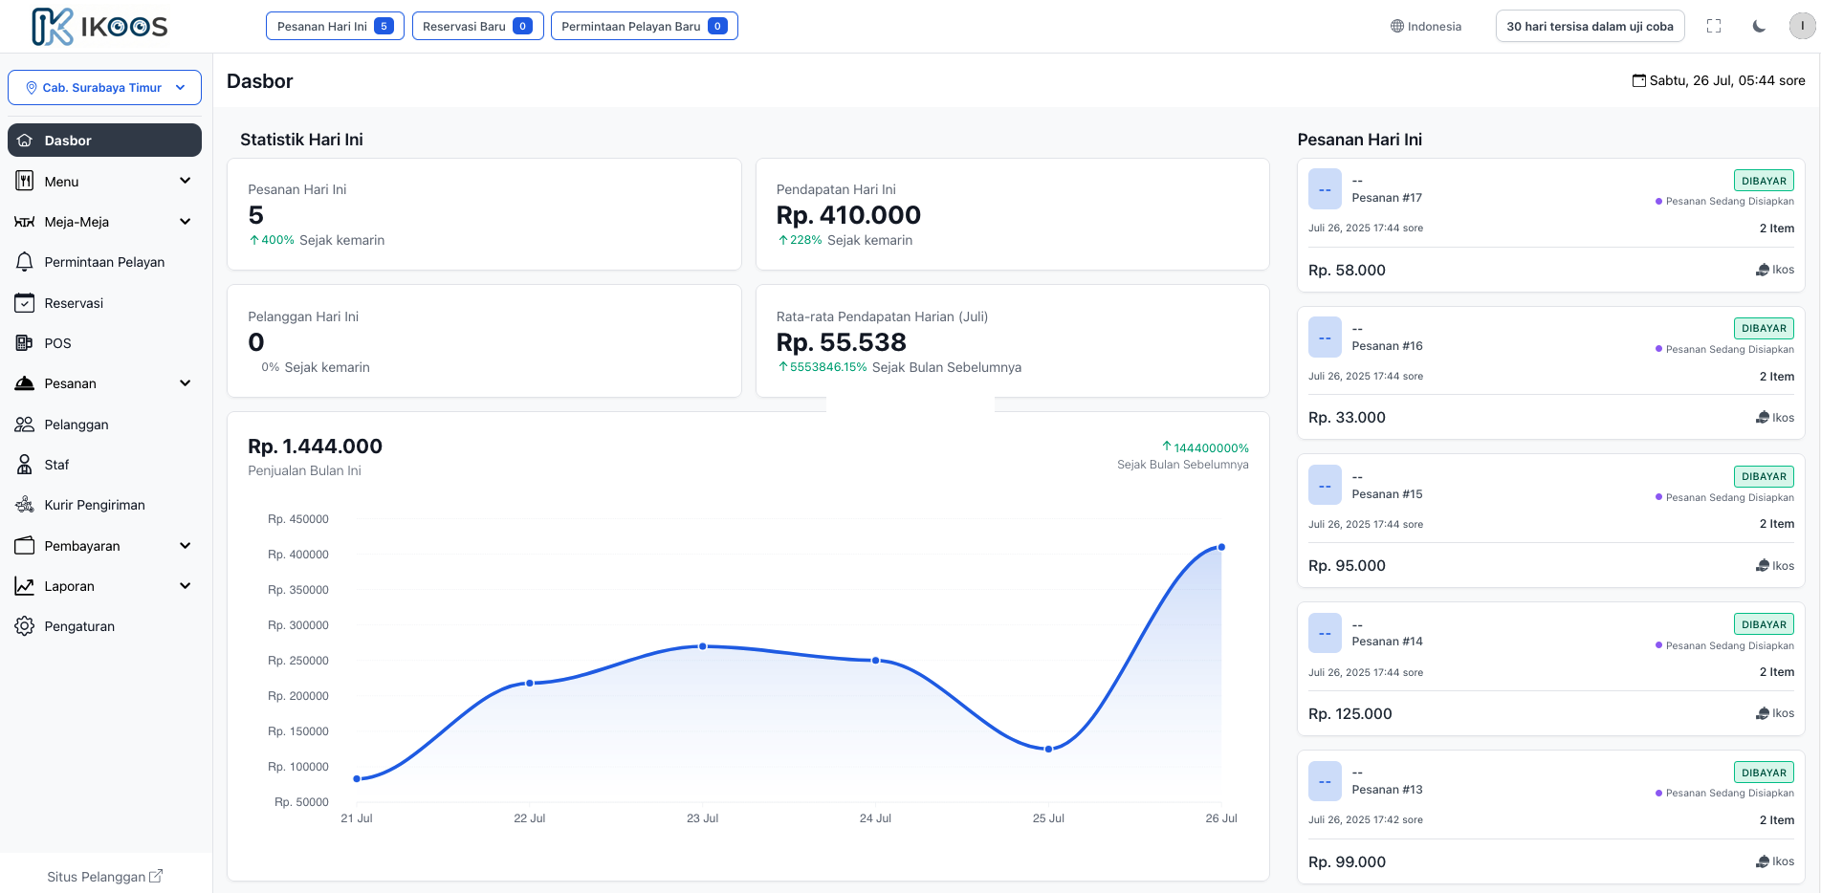Click the IKOOS logo
This screenshot has height=893, width=1821.
[x=99, y=27]
